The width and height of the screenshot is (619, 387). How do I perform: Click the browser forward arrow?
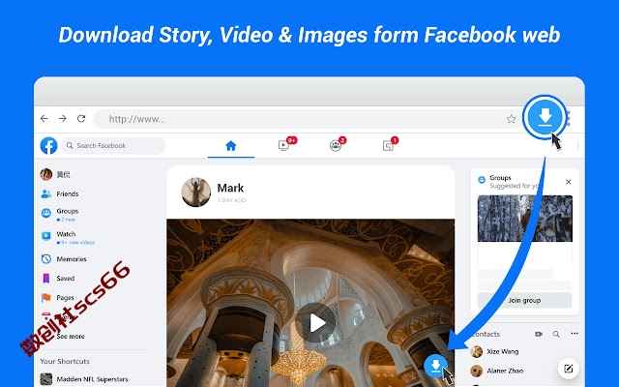(x=62, y=118)
